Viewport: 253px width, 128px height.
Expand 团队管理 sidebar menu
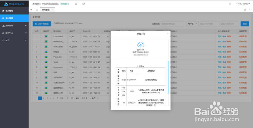pyautogui.click(x=14, y=25)
